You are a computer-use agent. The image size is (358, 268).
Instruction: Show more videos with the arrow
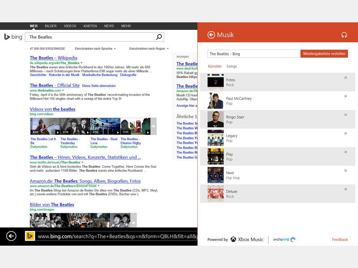[x=153, y=126]
